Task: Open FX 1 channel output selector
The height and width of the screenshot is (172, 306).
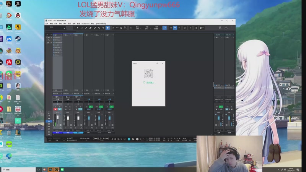Action: pos(89,99)
